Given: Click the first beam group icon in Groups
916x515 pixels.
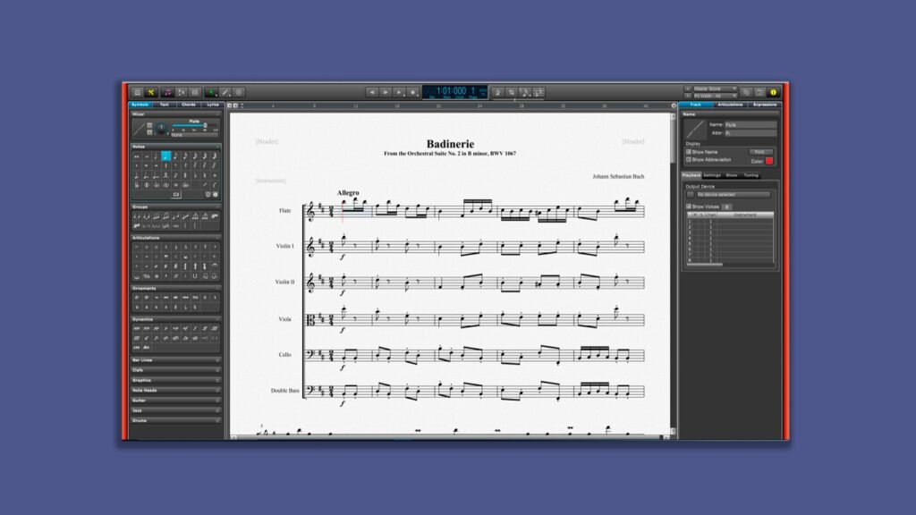Looking at the screenshot, I should [137, 216].
